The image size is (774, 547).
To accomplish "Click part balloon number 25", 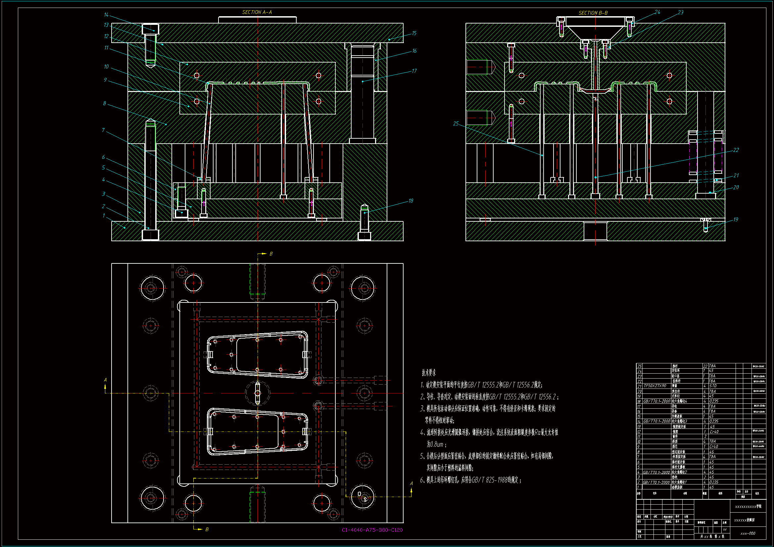I will 456,124.
